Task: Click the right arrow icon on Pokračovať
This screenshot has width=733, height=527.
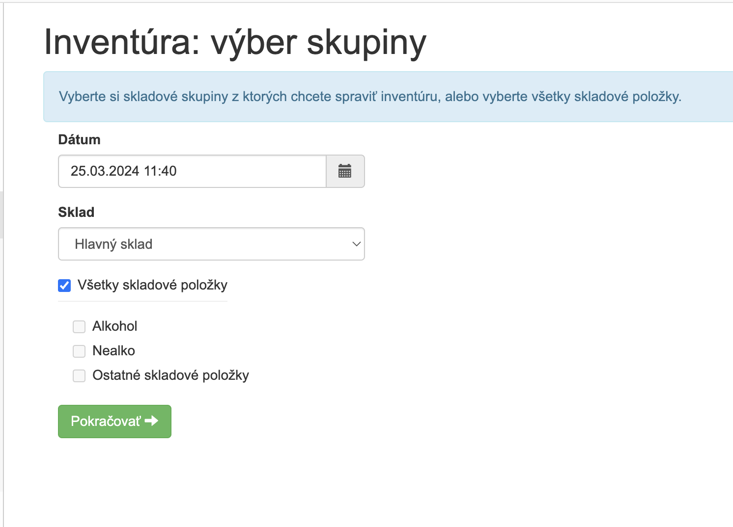Action: coord(152,421)
